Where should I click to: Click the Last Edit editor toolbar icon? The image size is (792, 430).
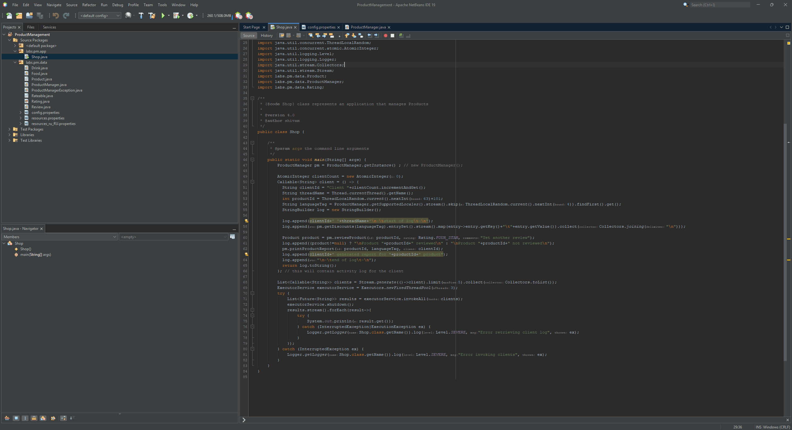pos(282,36)
